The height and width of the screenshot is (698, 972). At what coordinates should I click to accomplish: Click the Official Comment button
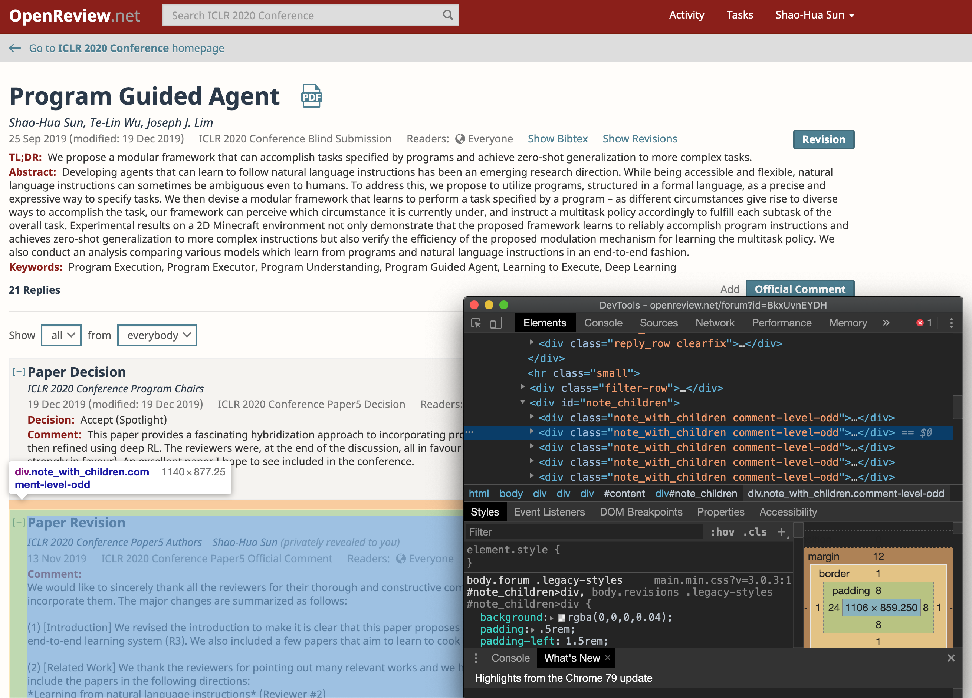tap(800, 289)
